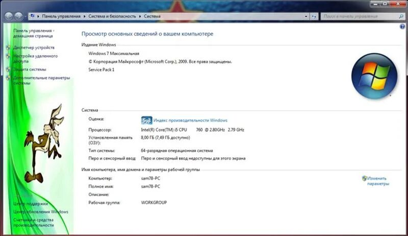Open 'Защита системы' link

tap(30, 69)
